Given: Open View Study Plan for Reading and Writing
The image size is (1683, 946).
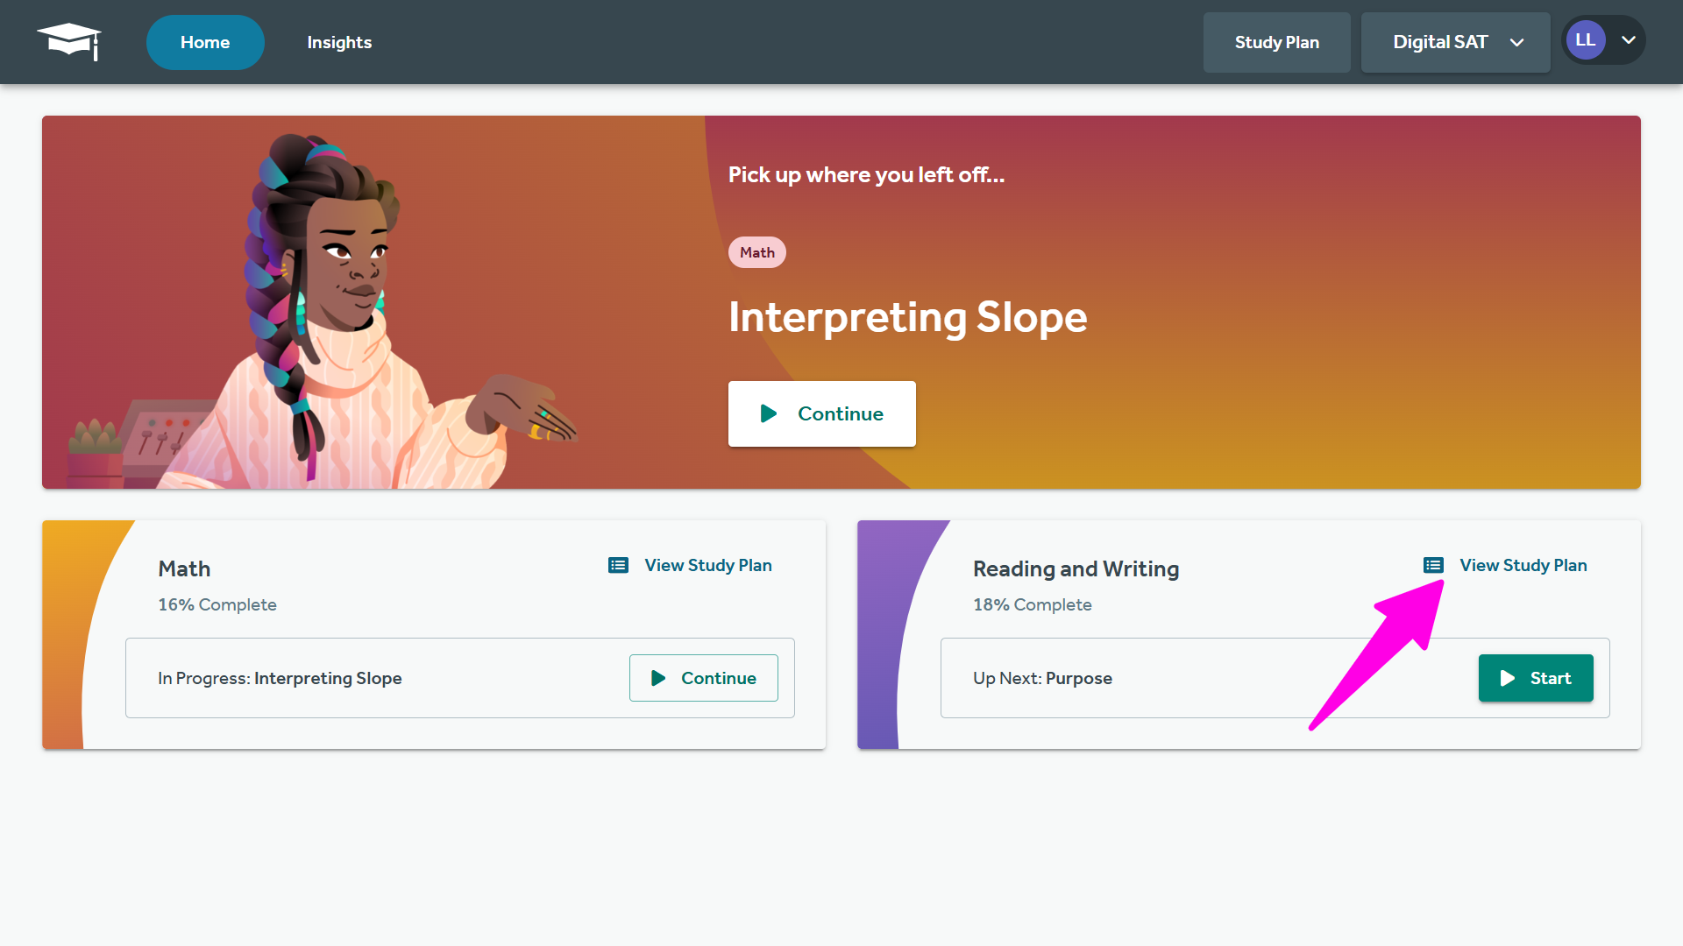Looking at the screenshot, I should pos(1523,566).
